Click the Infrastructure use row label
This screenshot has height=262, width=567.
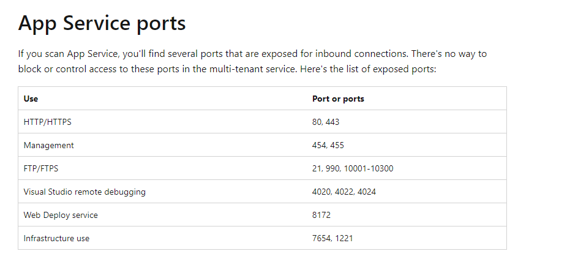pyautogui.click(x=56, y=238)
